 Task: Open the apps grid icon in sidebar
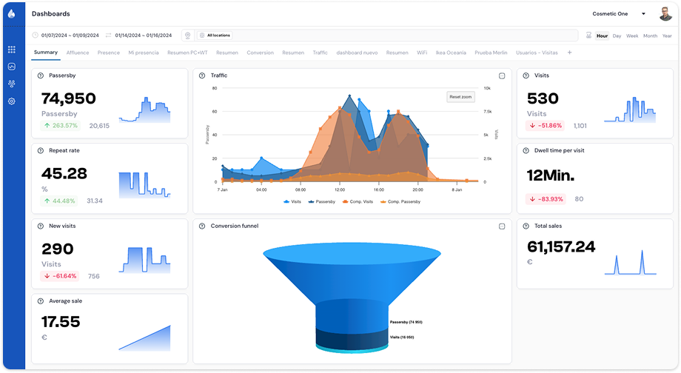12,50
